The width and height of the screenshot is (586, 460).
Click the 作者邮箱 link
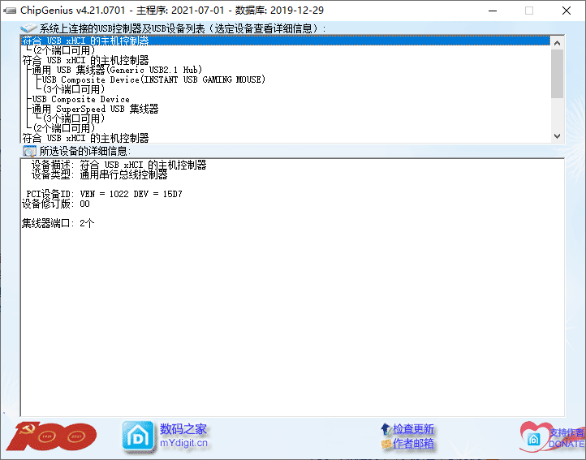(413, 444)
